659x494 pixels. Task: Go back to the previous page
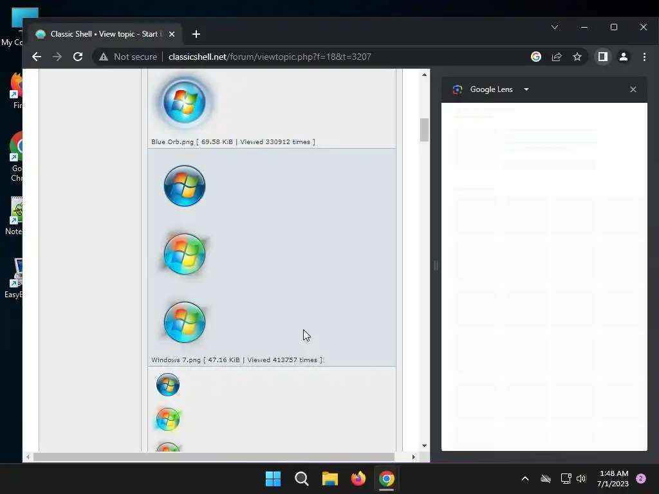37,57
